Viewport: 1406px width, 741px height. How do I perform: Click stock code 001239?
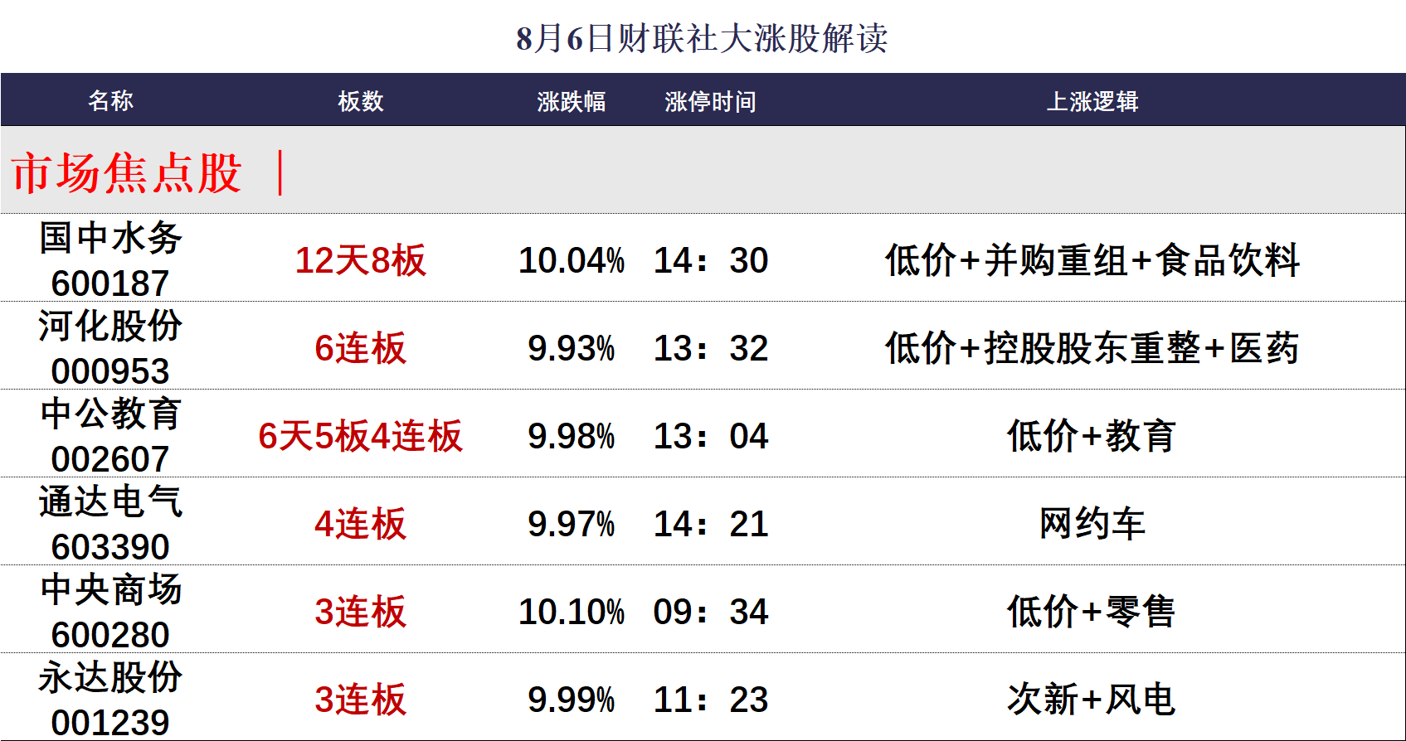(110, 723)
